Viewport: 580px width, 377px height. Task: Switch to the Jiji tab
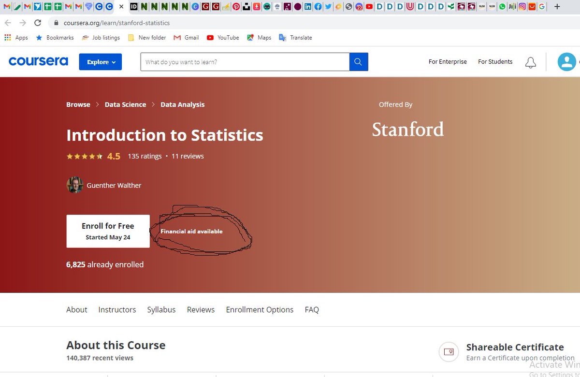point(512,7)
